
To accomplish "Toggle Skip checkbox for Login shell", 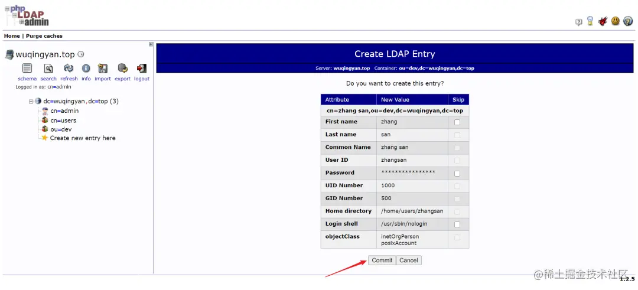I will tap(457, 224).
